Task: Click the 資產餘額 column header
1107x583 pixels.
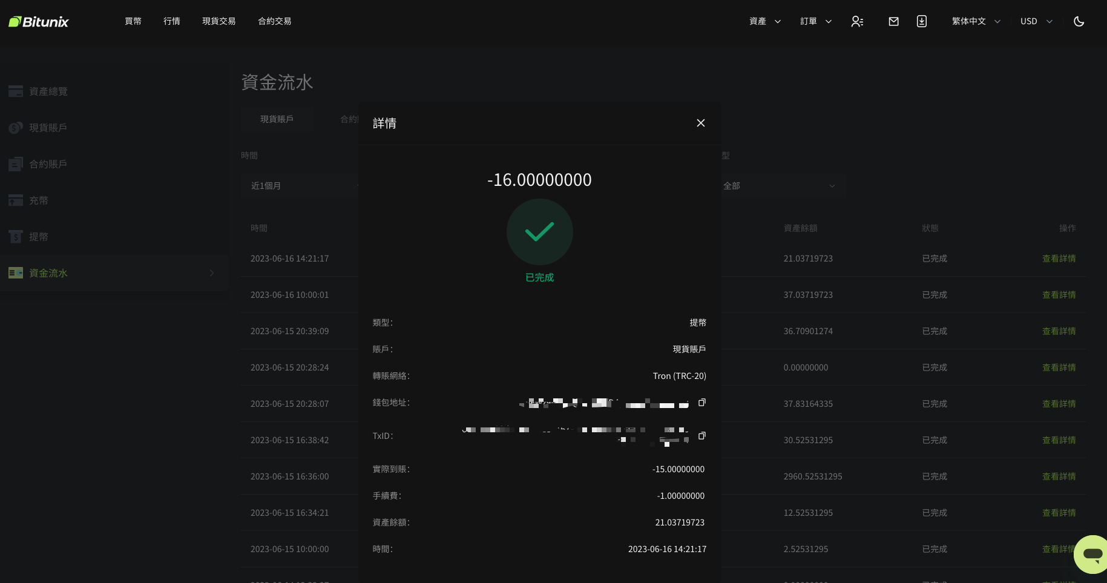Action: click(x=801, y=228)
